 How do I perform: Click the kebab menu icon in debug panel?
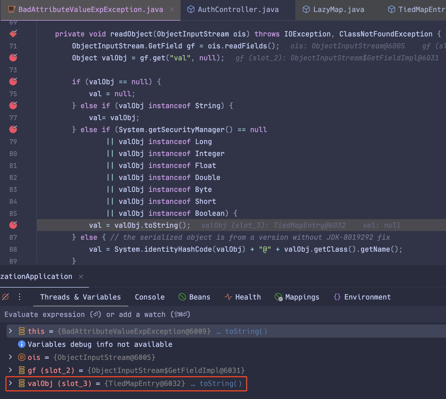[x=19, y=297]
